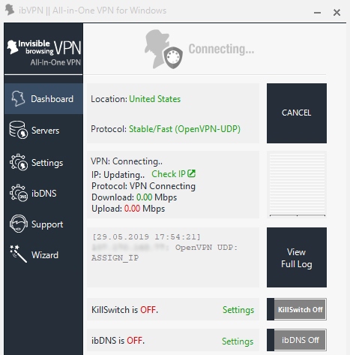Open the Support section
Viewport: 350px width, 355px height.
click(x=43, y=224)
